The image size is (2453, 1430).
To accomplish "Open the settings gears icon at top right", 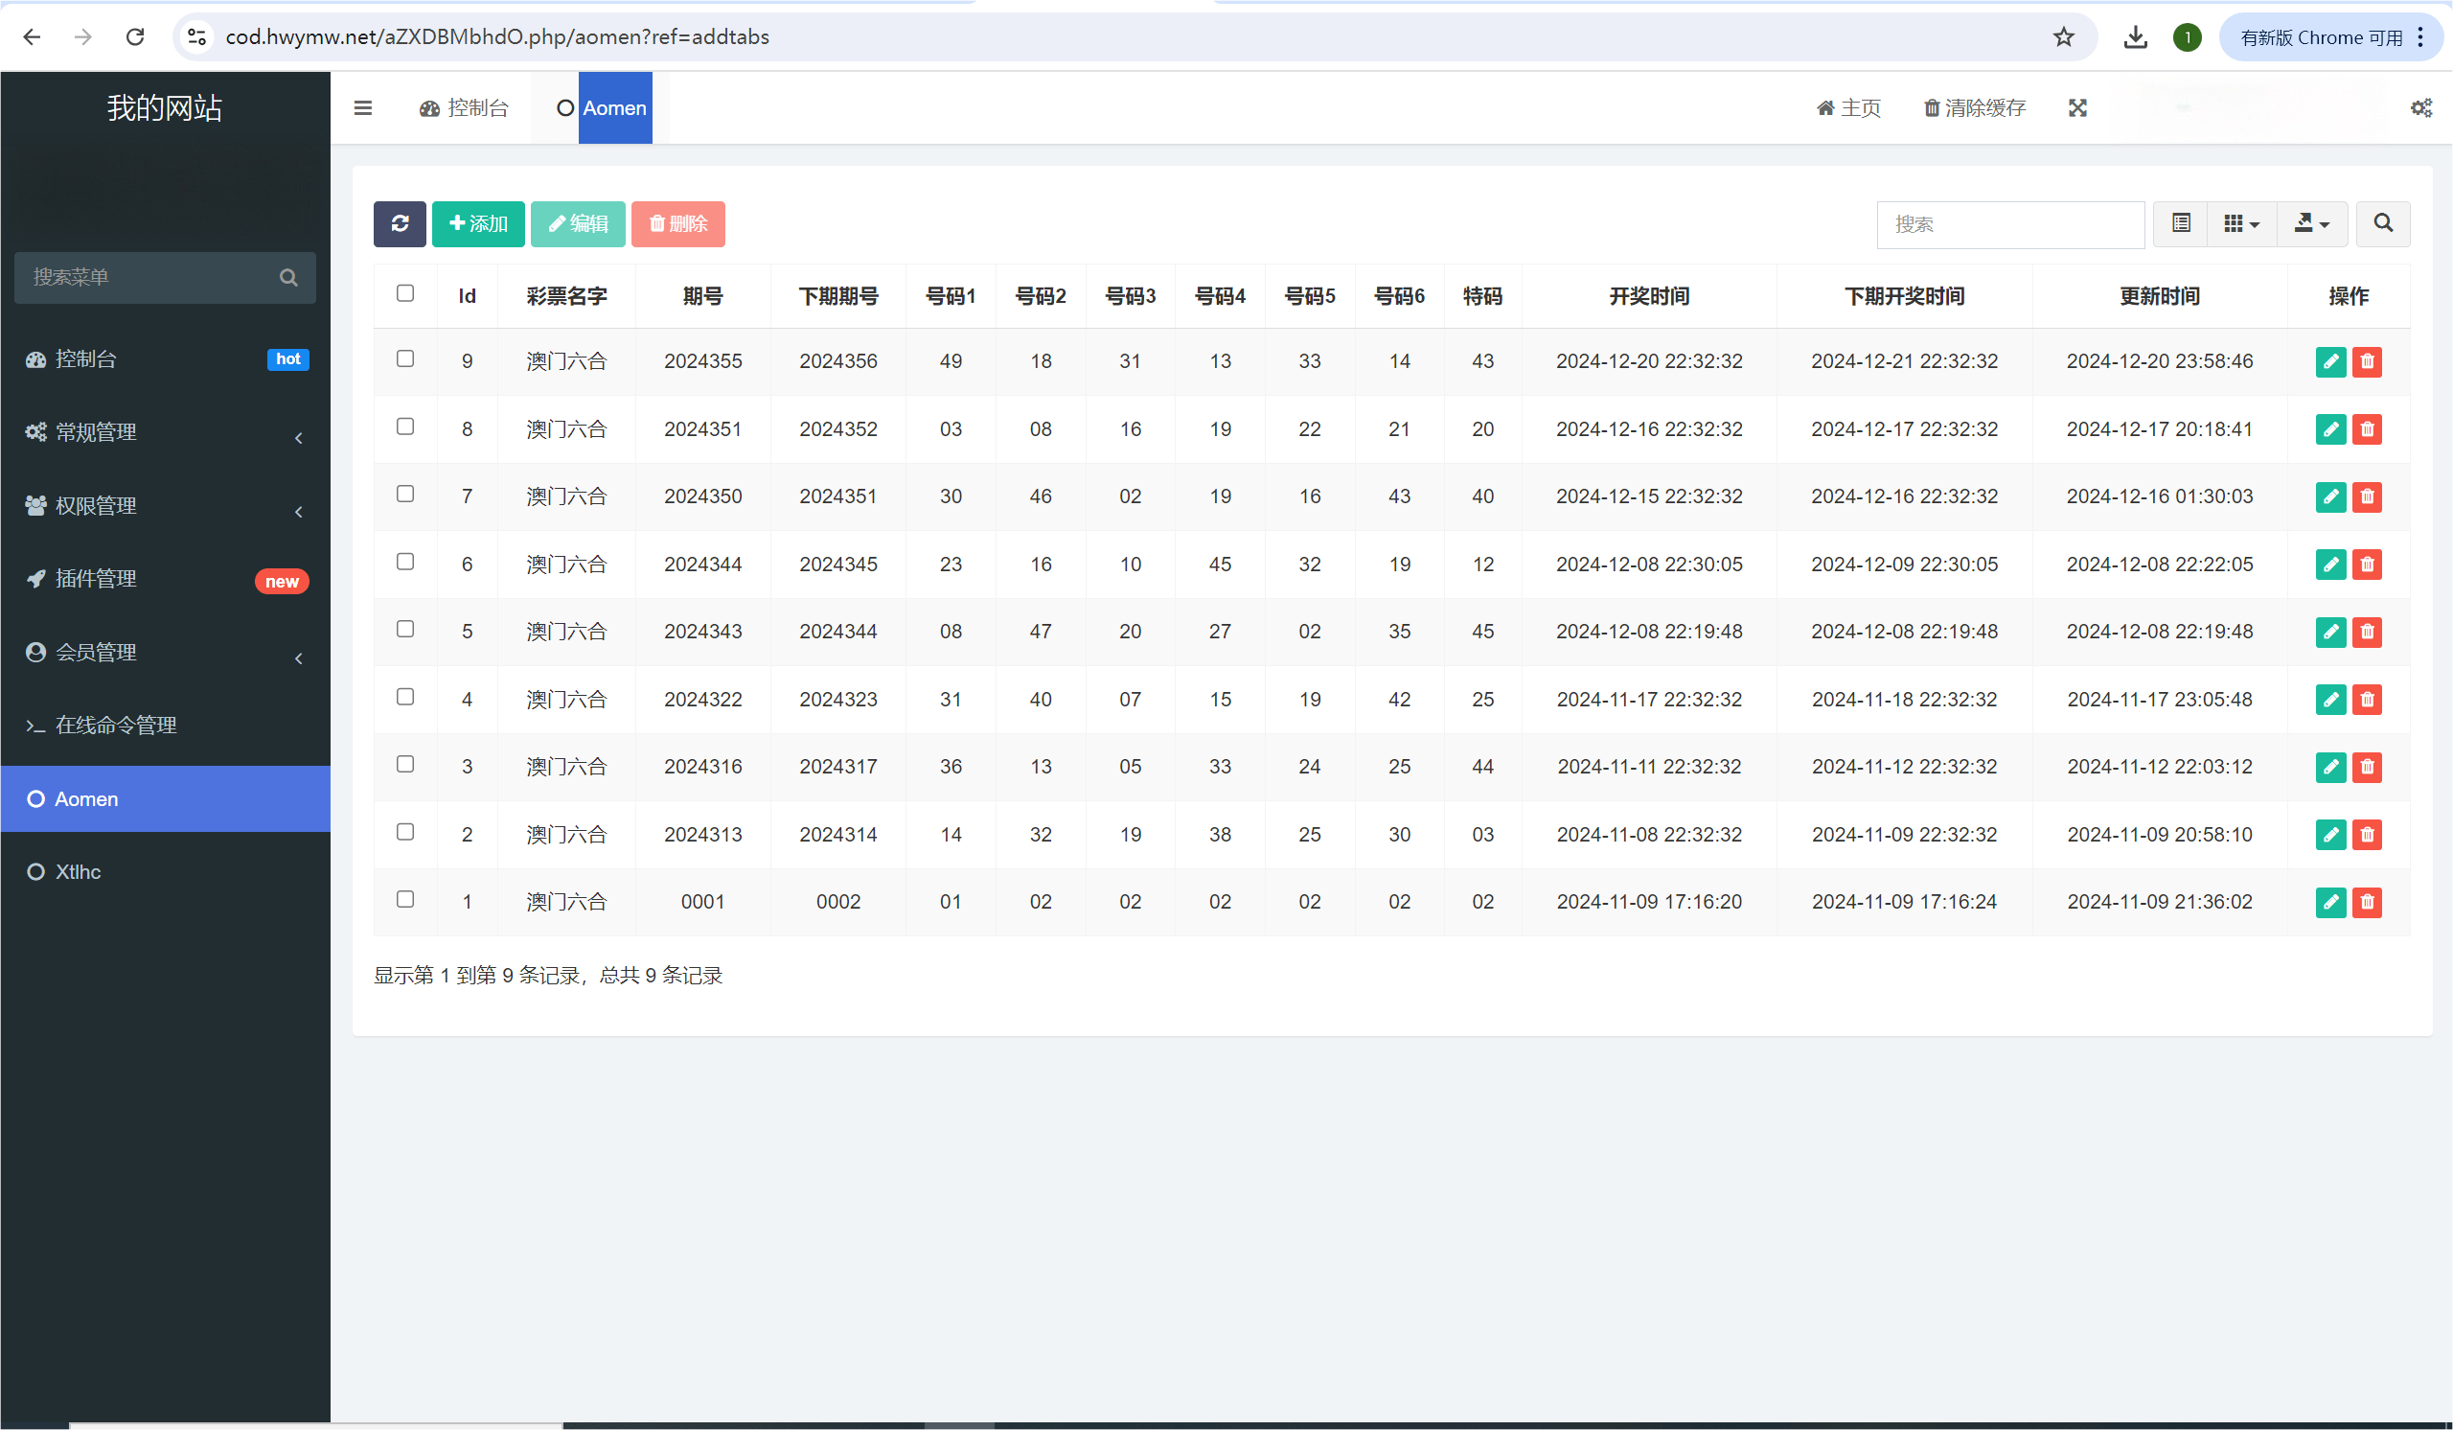I will 2420,108.
